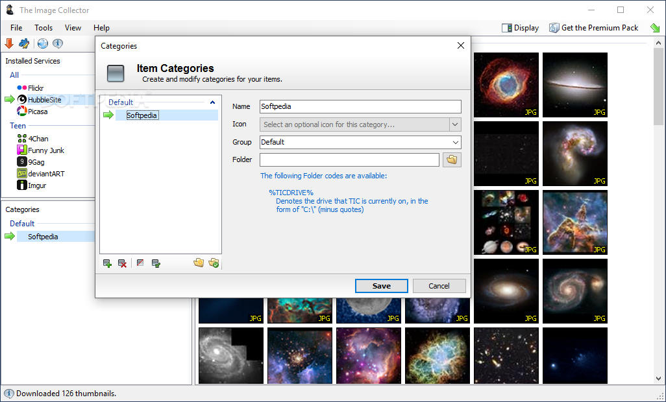Screen dimensions: 666x402
Task: Click the add category icon with green plus
Action: pyautogui.click(x=108, y=263)
